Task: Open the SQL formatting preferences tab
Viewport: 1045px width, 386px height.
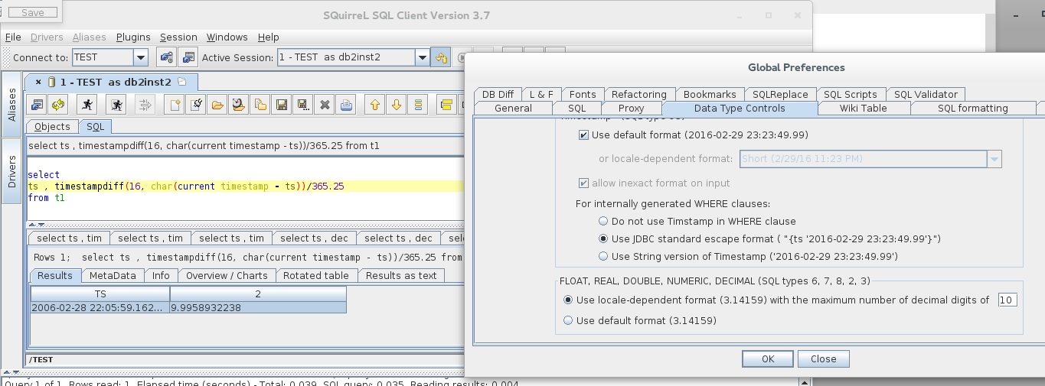Action: 972,109
